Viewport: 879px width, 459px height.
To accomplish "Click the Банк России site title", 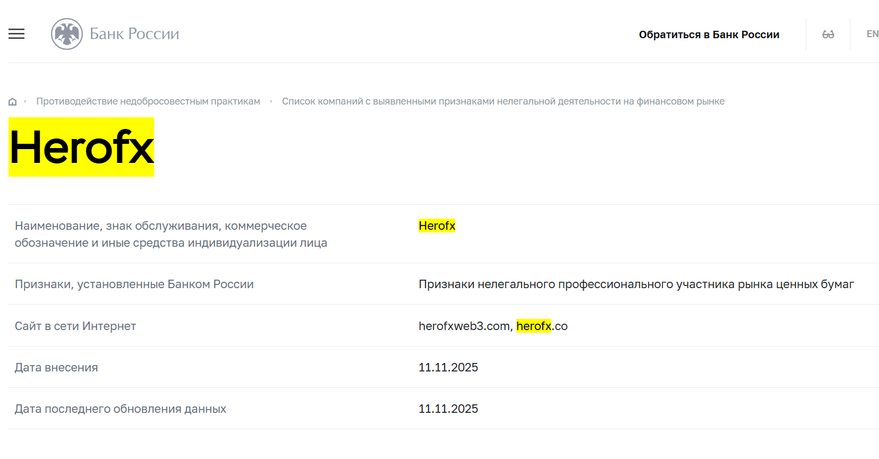I will [x=134, y=34].
